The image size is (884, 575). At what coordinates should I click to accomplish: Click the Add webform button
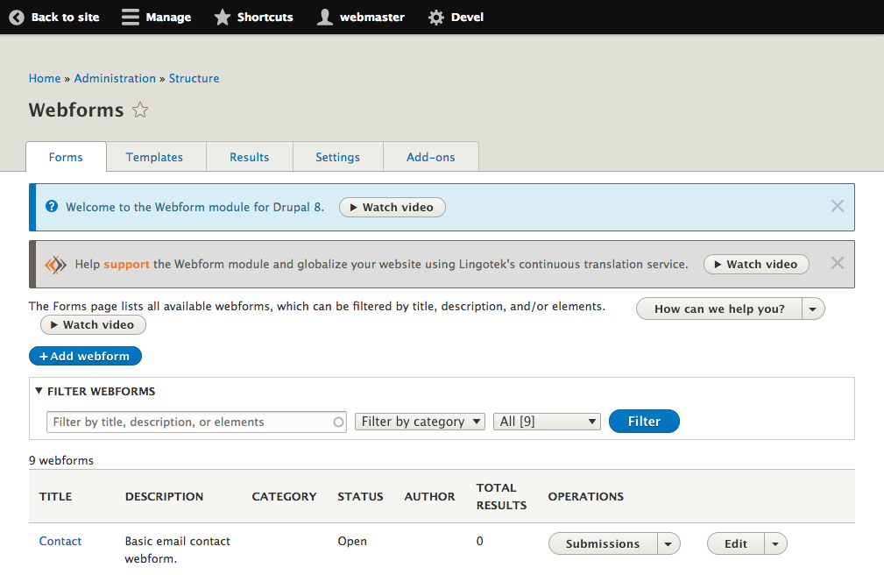pos(85,356)
